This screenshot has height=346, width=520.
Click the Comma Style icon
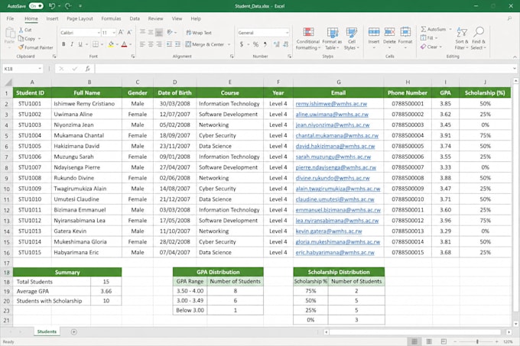click(x=265, y=44)
